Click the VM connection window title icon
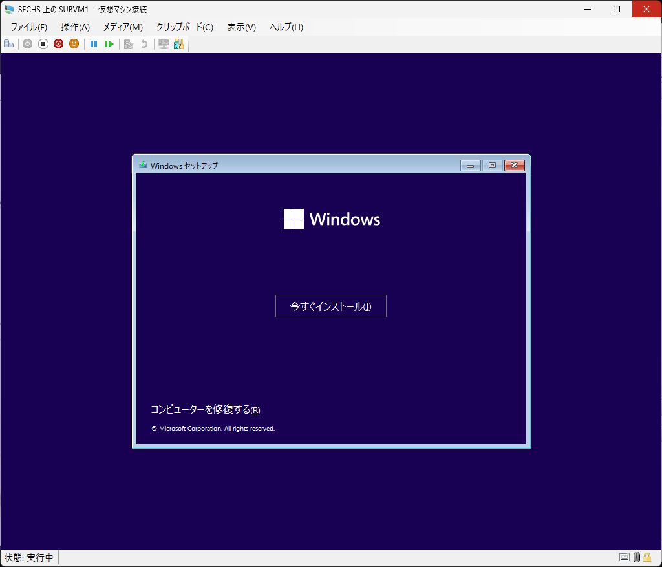 (x=9, y=9)
